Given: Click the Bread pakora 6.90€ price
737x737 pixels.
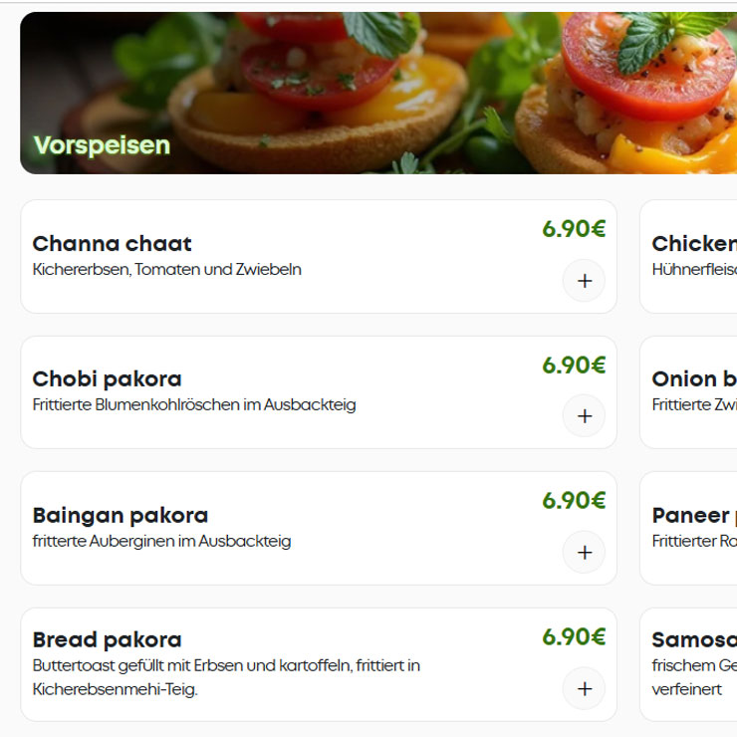Looking at the screenshot, I should pos(574,637).
